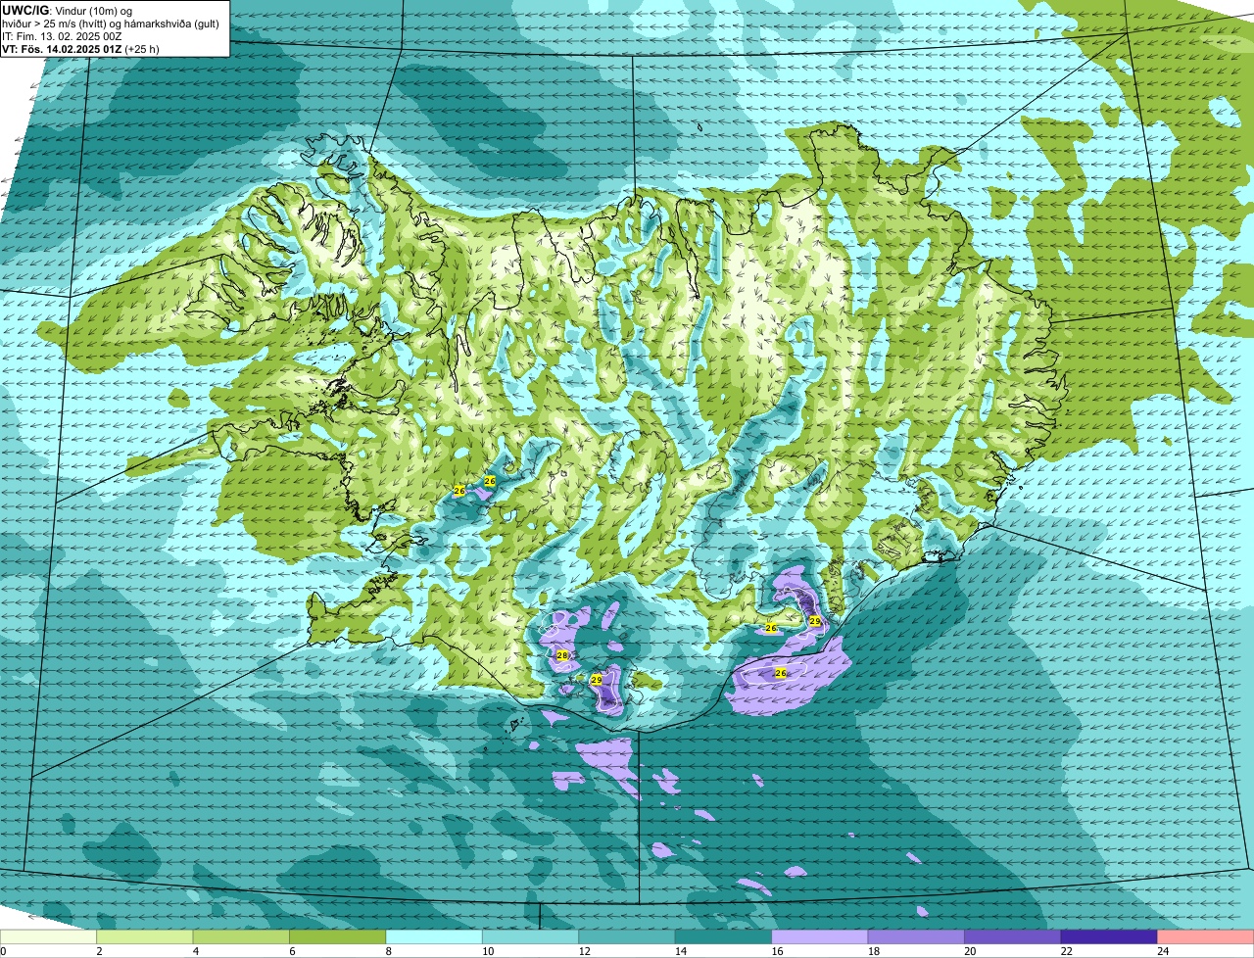This screenshot has width=1254, height=958.
Task: Click the '6' label on the color scale
Action: [x=292, y=951]
